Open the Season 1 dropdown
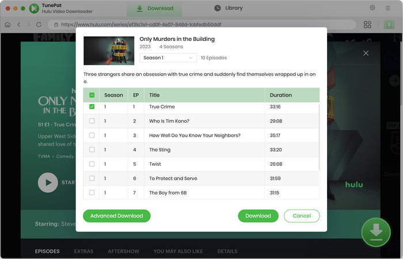 pos(168,58)
